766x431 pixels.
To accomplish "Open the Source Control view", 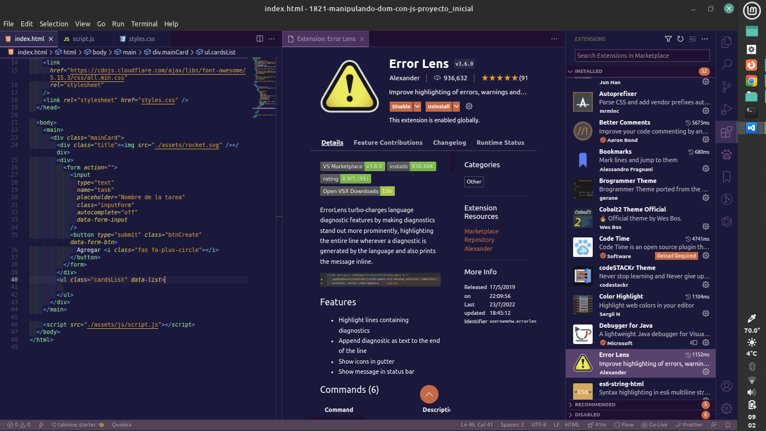I will 726,87.
